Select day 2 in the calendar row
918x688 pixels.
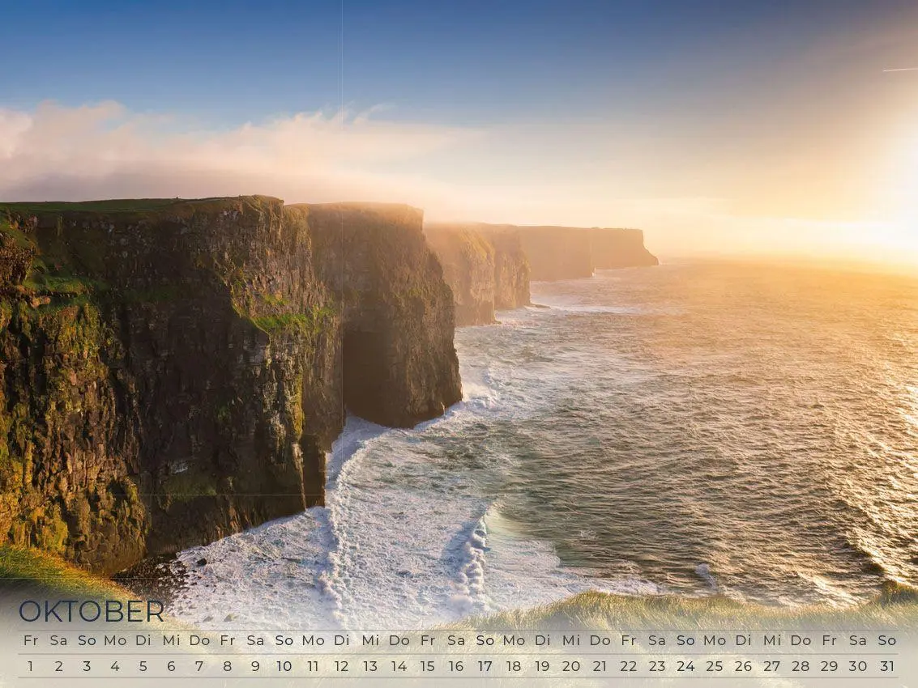point(58,666)
